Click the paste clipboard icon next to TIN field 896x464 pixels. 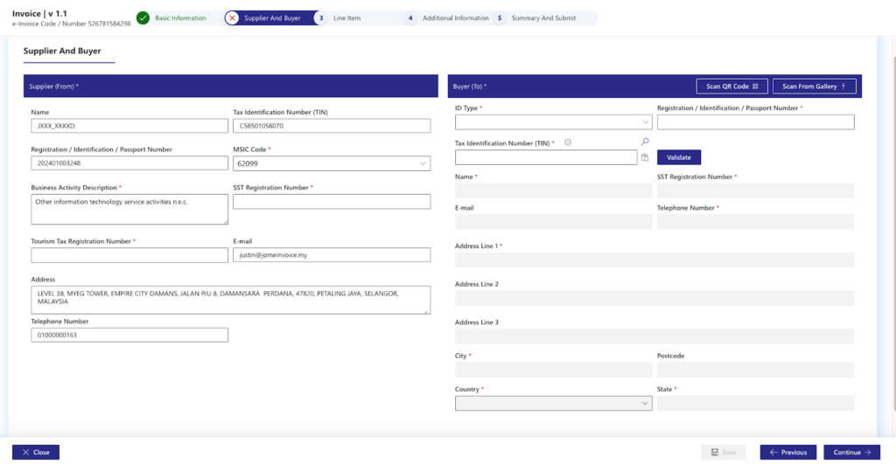click(645, 157)
